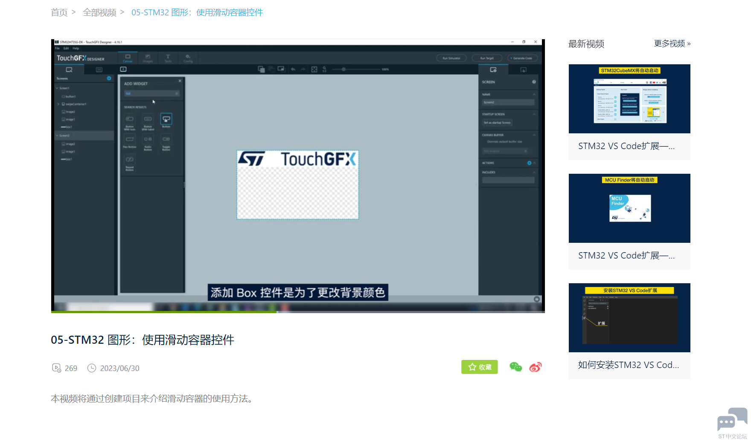This screenshot has width=751, height=443.
Task: Collapse the INCLUDES section chevron
Action: coord(534,173)
